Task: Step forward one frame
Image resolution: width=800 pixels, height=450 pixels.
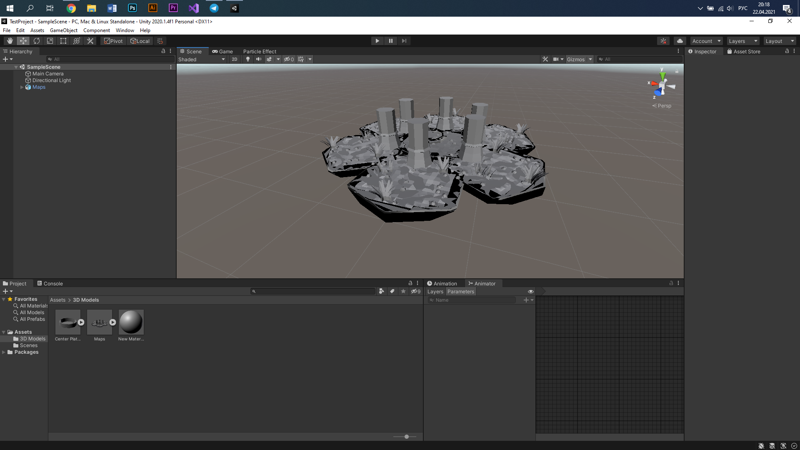Action: click(x=404, y=41)
